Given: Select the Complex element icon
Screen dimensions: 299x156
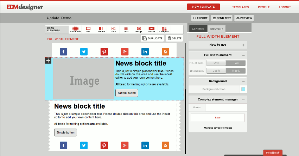Looking at the screenshot, I should tap(164, 30).
